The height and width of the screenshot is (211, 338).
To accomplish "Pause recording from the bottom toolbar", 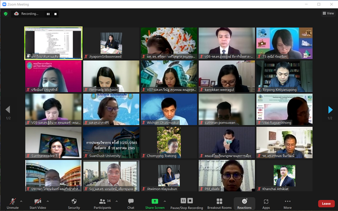I will (183, 201).
